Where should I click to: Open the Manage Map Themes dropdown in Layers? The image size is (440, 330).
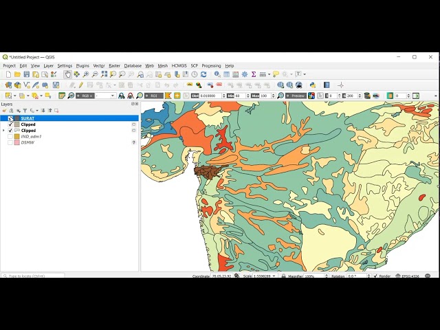click(x=19, y=111)
